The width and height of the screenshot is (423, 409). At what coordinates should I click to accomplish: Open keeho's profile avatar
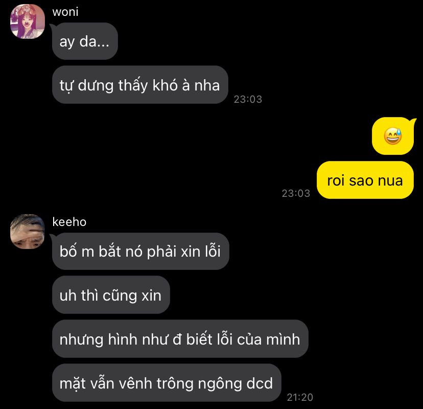(28, 232)
